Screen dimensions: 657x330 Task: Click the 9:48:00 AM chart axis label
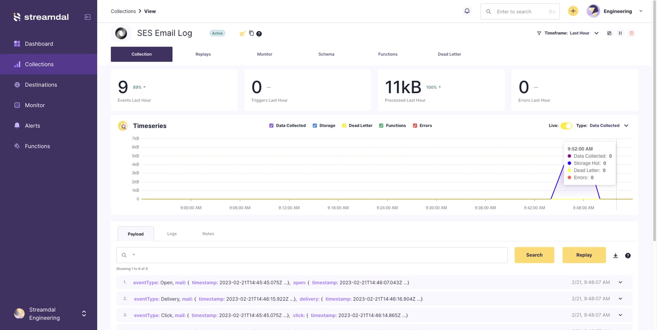[x=583, y=208]
